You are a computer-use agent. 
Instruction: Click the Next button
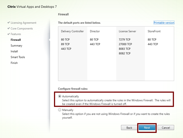tap(147, 128)
